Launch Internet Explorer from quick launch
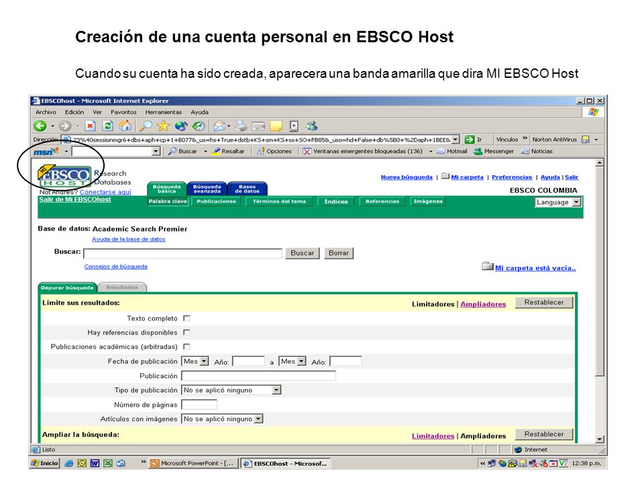The height and width of the screenshot is (483, 644). click(x=69, y=464)
